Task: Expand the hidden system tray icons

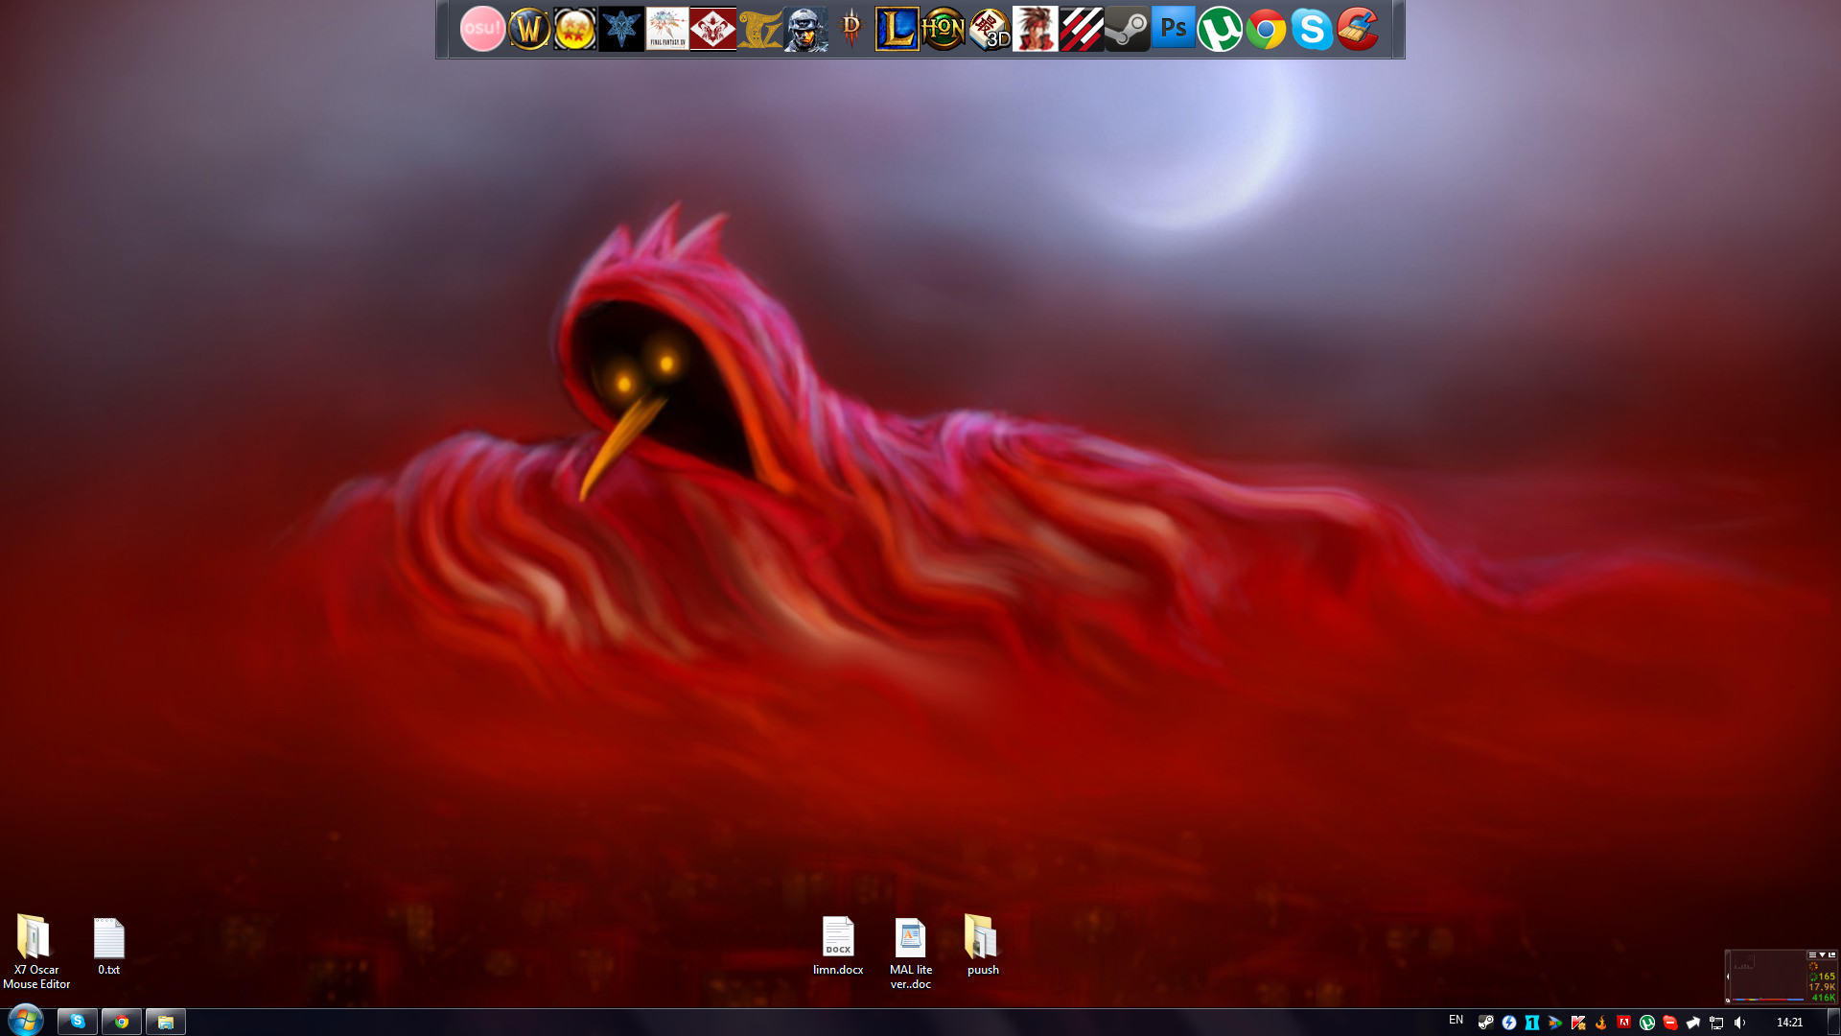Action: pyautogui.click(x=1693, y=1023)
